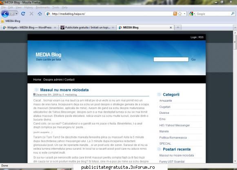Subscribe using the orange RSS feed icon
Viewport: 237px width, 170px height.
pyautogui.click(x=175, y=14)
